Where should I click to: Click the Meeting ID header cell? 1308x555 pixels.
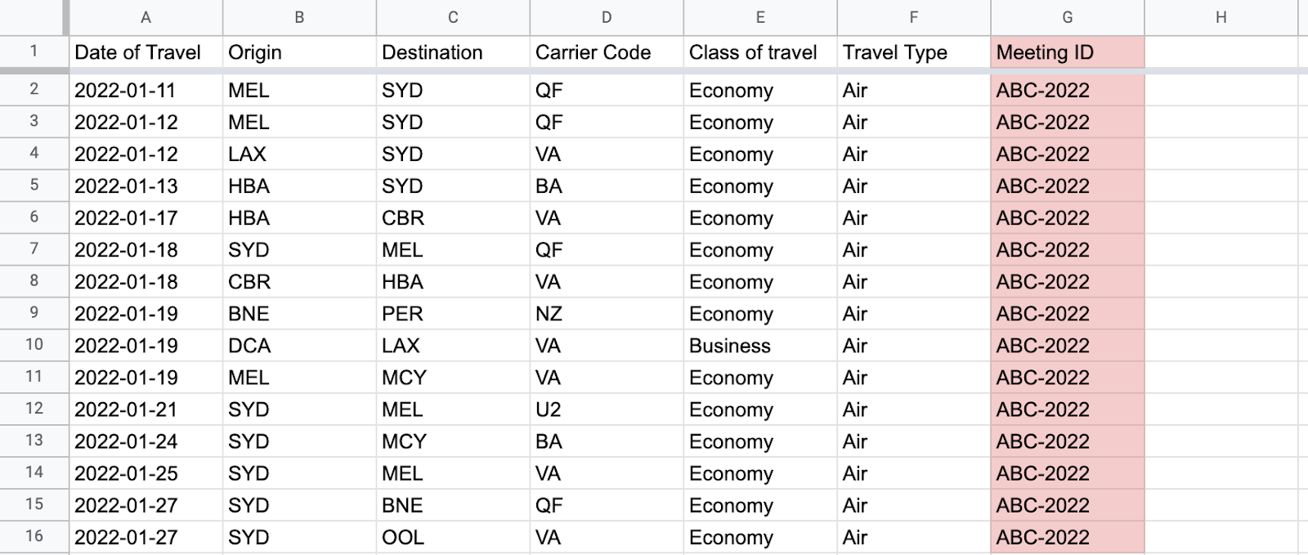coord(1068,52)
